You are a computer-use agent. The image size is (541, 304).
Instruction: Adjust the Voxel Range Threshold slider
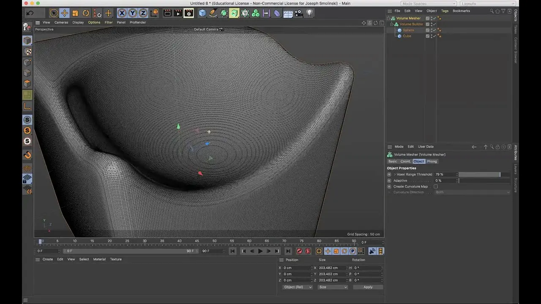484,174
